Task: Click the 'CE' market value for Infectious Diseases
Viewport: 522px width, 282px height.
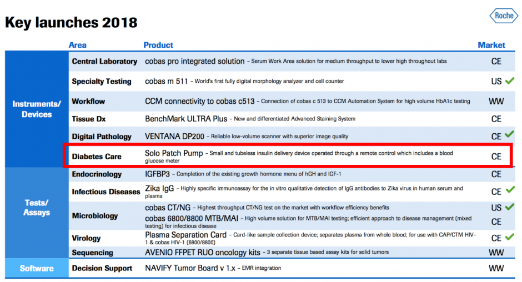Action: 496,192
